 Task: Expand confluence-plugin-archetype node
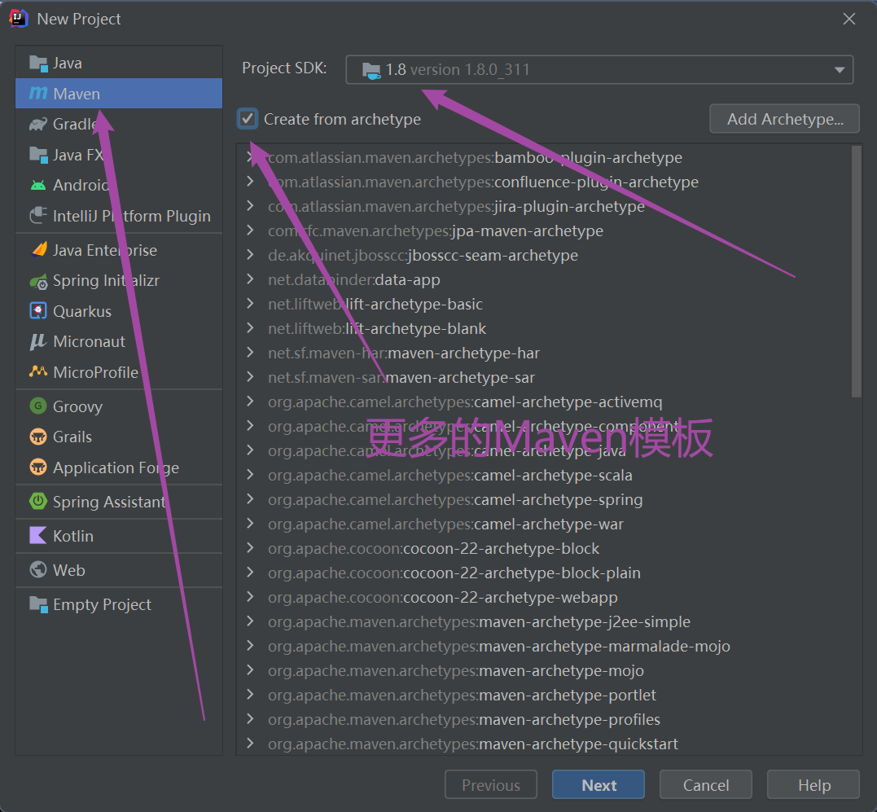[250, 181]
